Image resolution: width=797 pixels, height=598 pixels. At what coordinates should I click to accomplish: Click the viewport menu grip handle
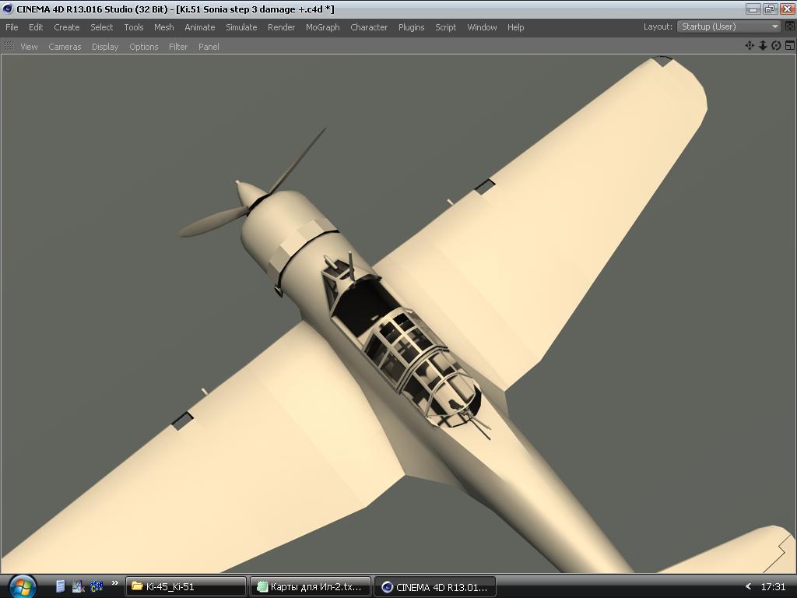pos(9,47)
